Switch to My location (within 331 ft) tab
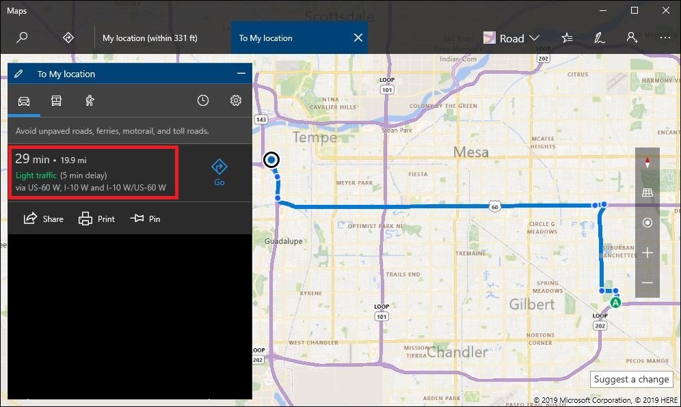This screenshot has height=407, width=681. point(150,38)
